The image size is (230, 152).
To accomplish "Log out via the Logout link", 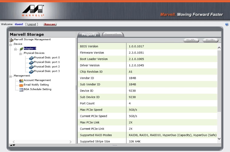I will pyautogui.click(x=32, y=24).
